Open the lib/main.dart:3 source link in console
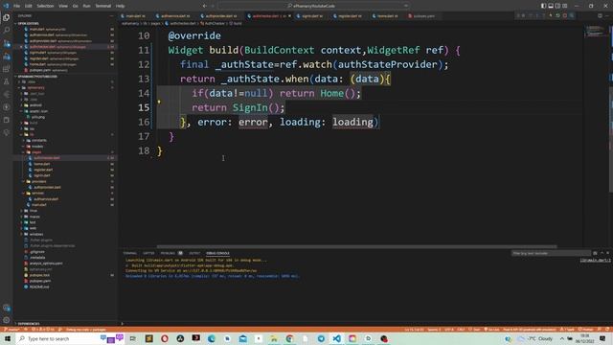Screen dimensions: 613x345 point(595,260)
